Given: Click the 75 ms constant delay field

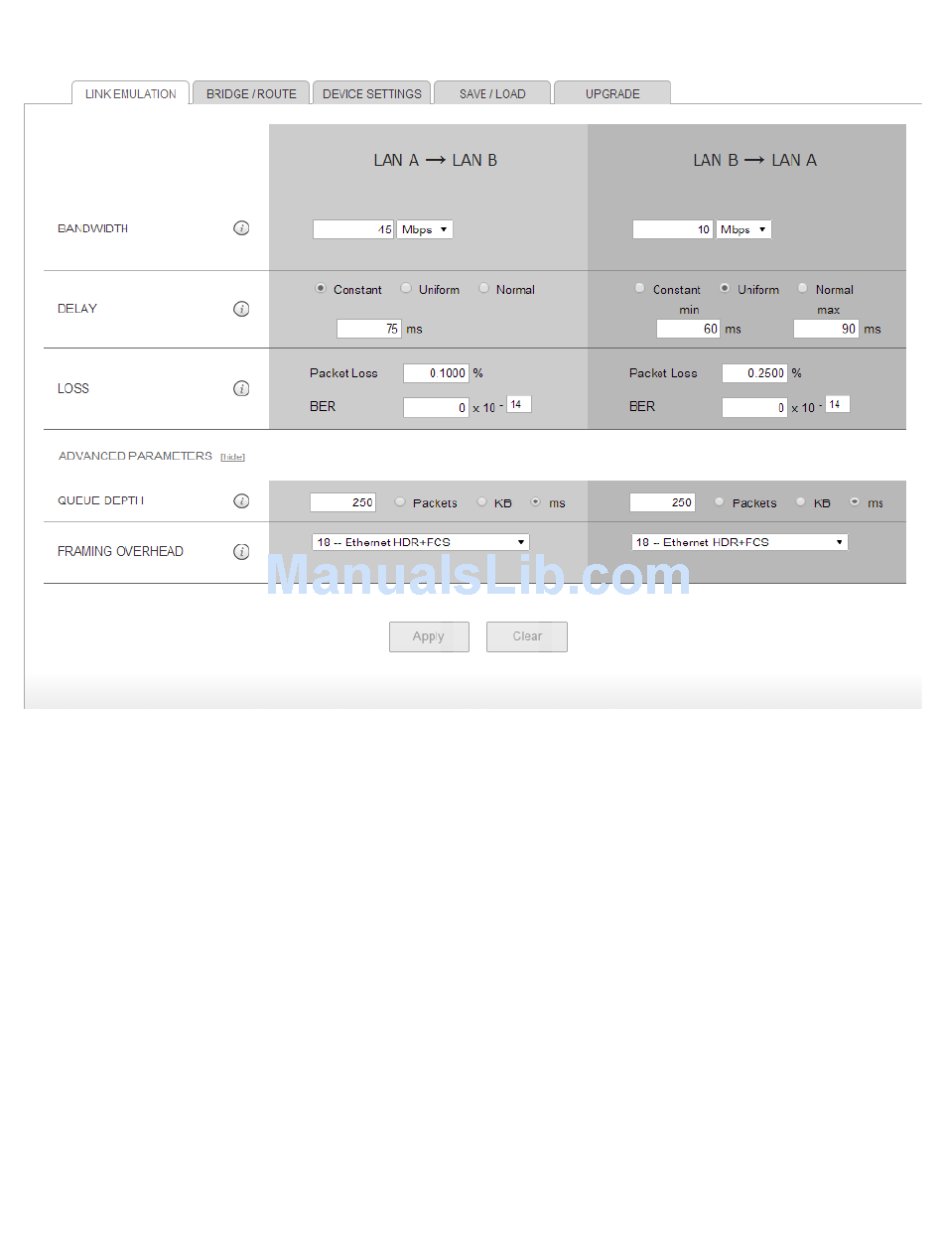Looking at the screenshot, I should [x=369, y=329].
